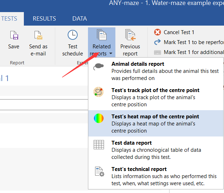Collapse the Related reports dropdown arrow
The image size is (224, 193).
(111, 54)
